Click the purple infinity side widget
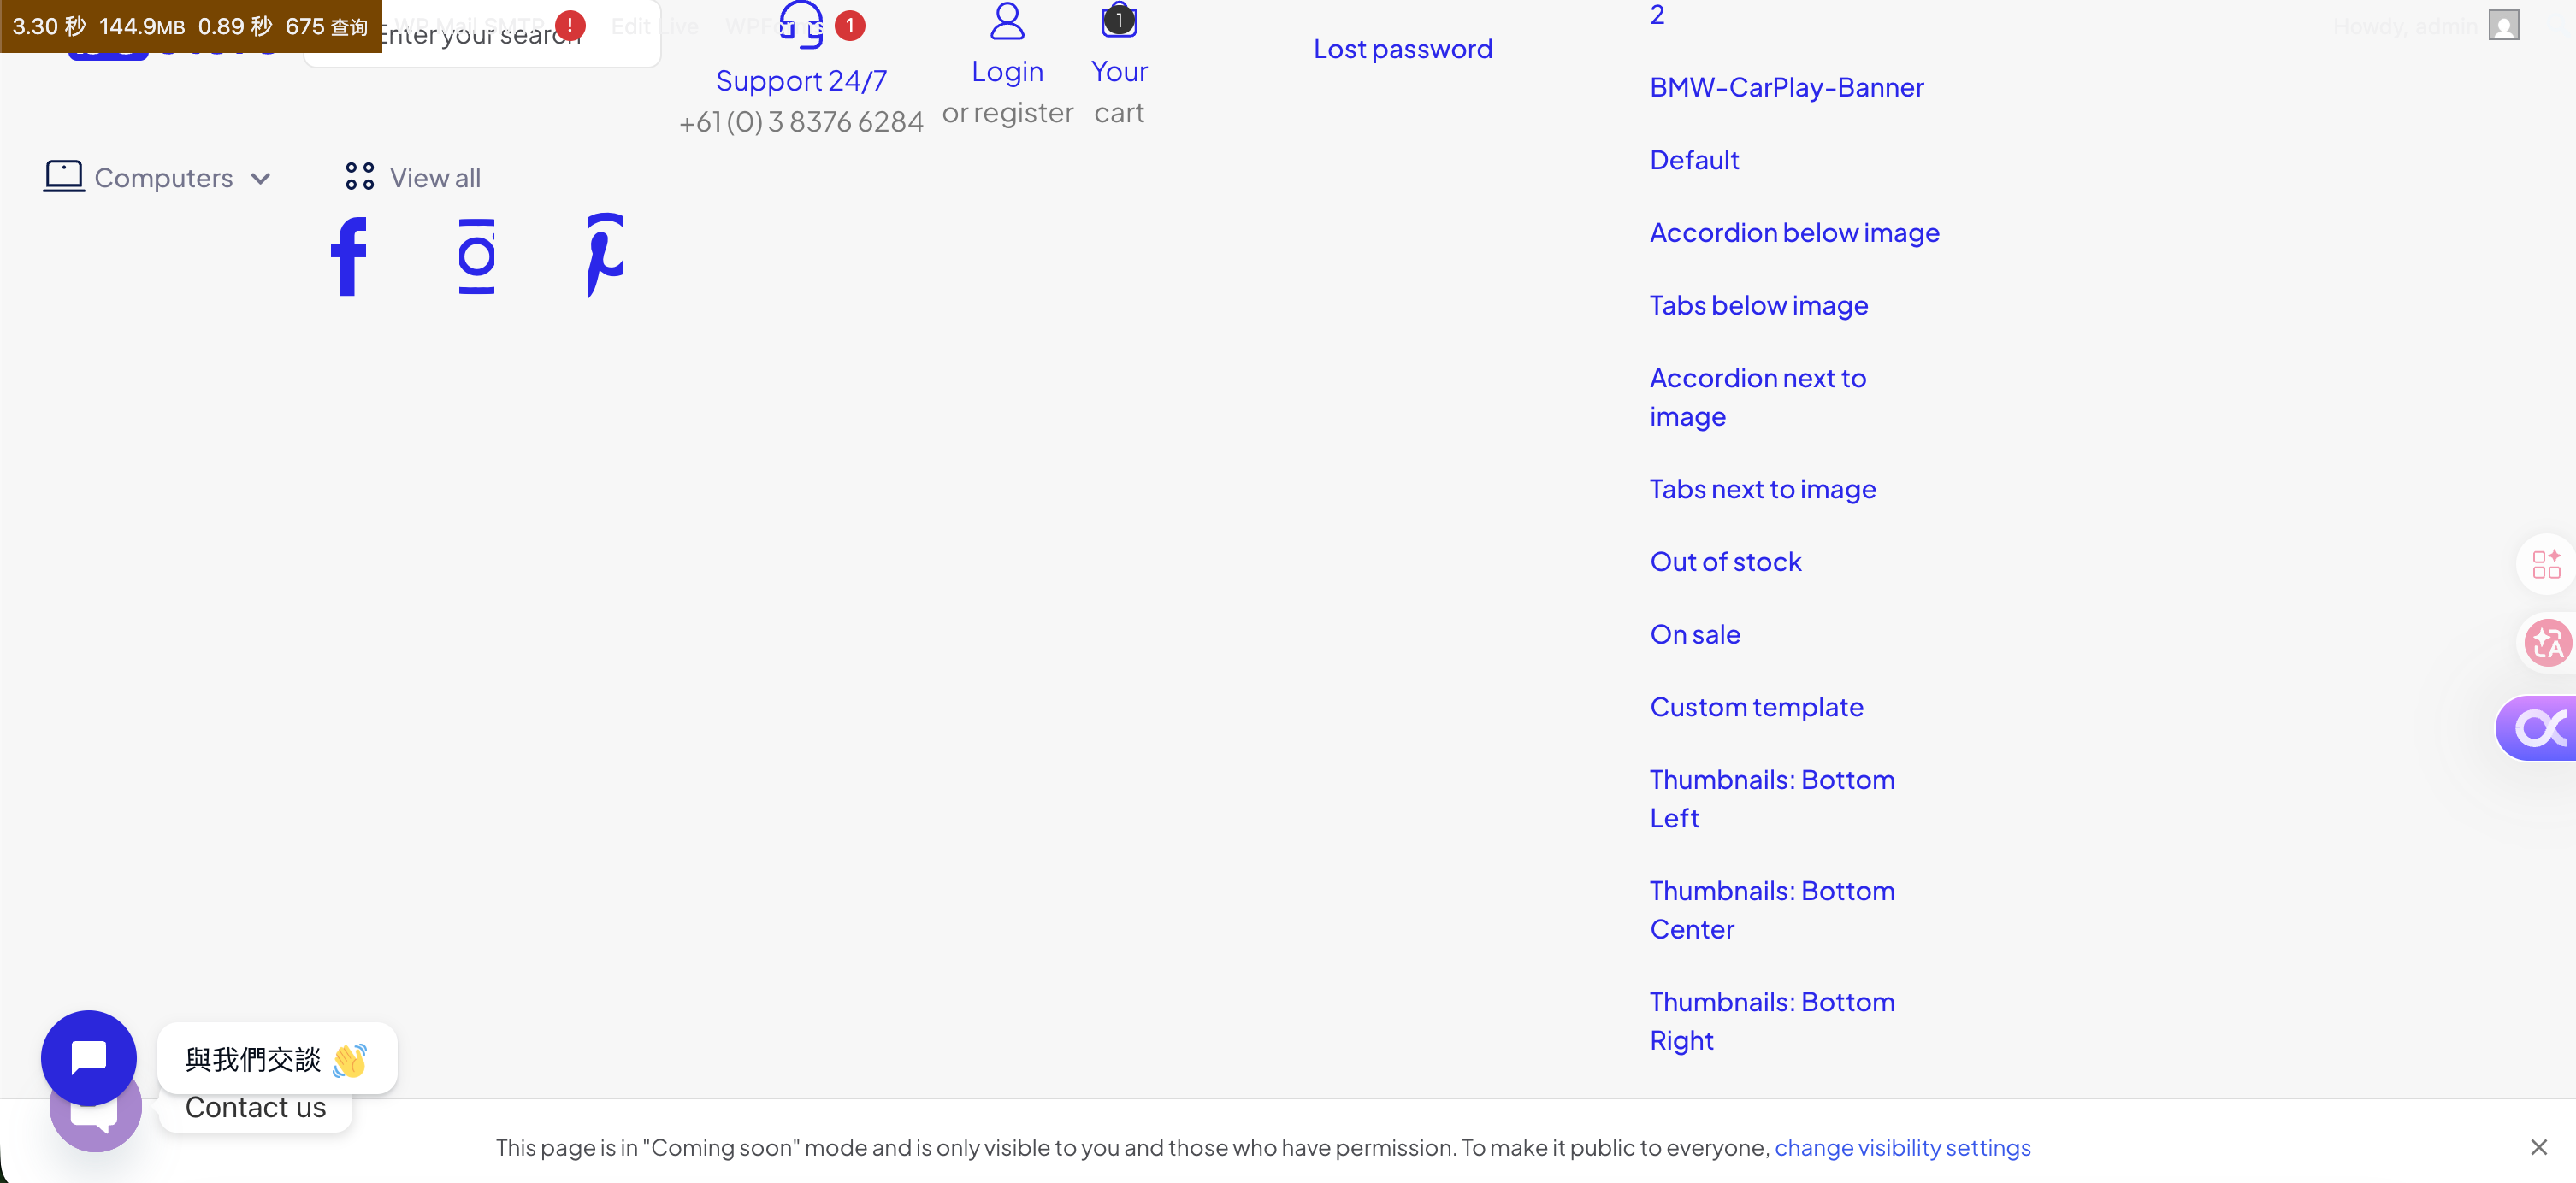2576x1183 pixels. pos(2541,727)
